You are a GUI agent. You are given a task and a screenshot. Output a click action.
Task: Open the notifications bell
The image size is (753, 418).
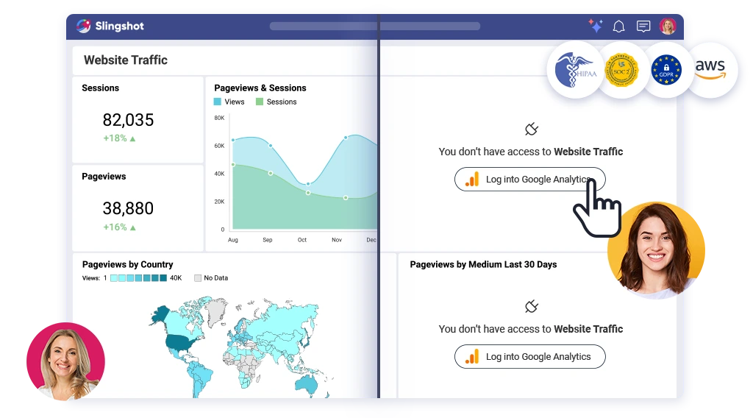pos(619,26)
